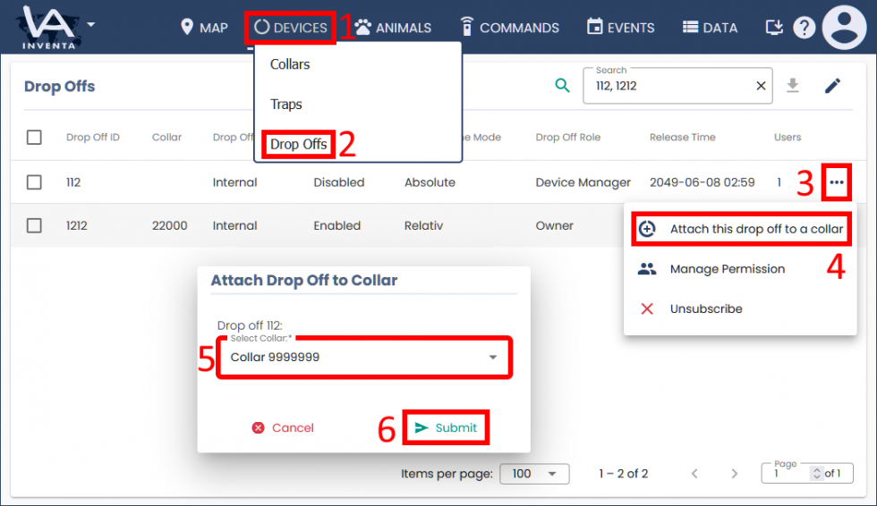The height and width of the screenshot is (506, 877).
Task: Toggle the select-all checkbox in table header
Action: 34,138
